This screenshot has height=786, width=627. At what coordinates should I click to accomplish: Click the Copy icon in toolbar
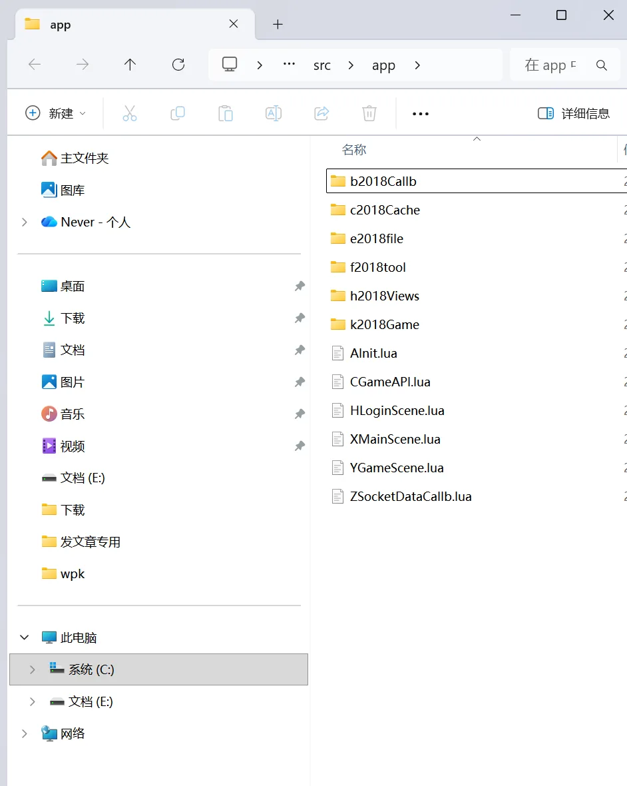(178, 114)
